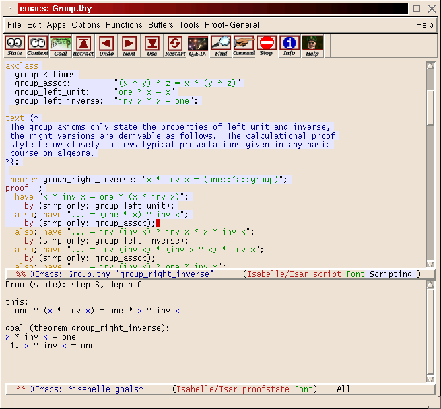Image resolution: width=441 pixels, height=409 pixels.
Task: Open Find in the toolbar
Action: 221,46
